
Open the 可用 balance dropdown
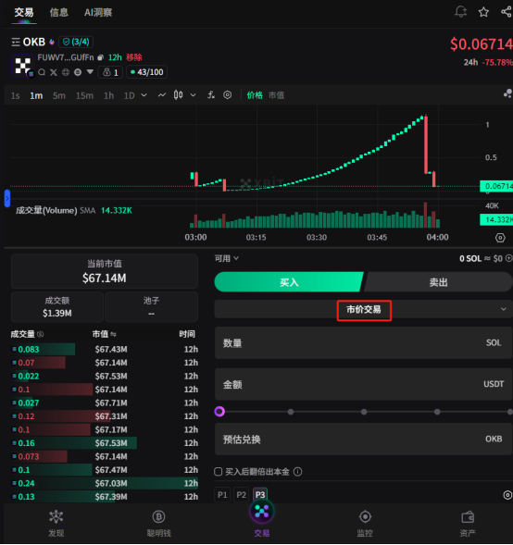coord(227,258)
